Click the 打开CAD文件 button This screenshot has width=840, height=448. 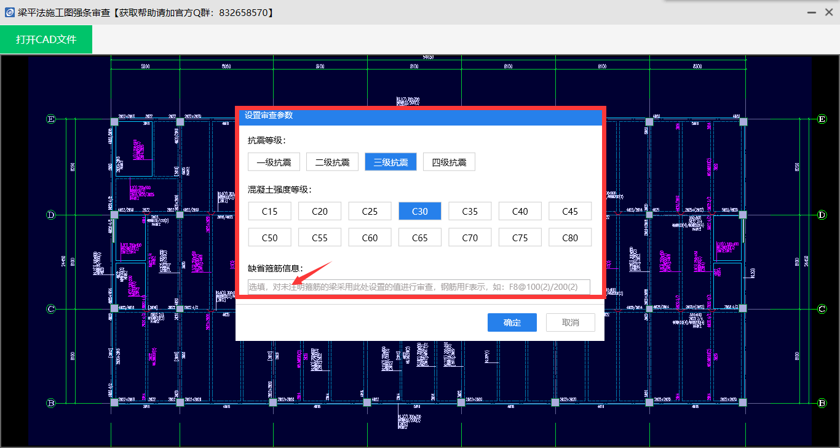pos(46,39)
